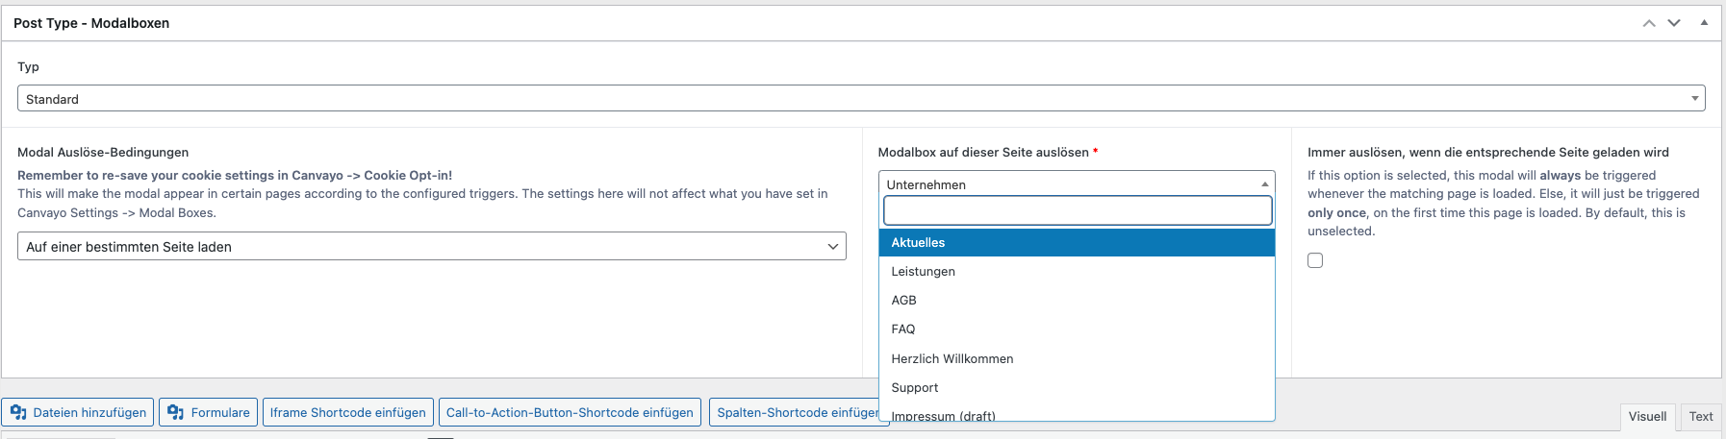
Task: Pick Support from the page list
Action: pyautogui.click(x=1076, y=388)
